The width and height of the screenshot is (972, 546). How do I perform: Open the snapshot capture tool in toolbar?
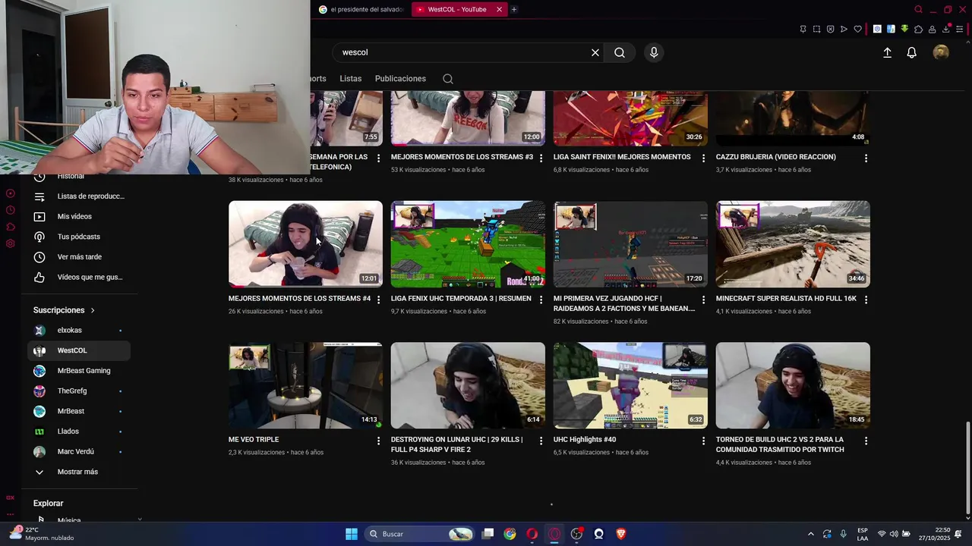click(816, 30)
